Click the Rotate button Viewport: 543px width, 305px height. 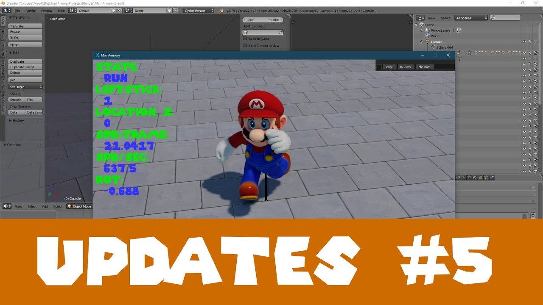click(26, 32)
